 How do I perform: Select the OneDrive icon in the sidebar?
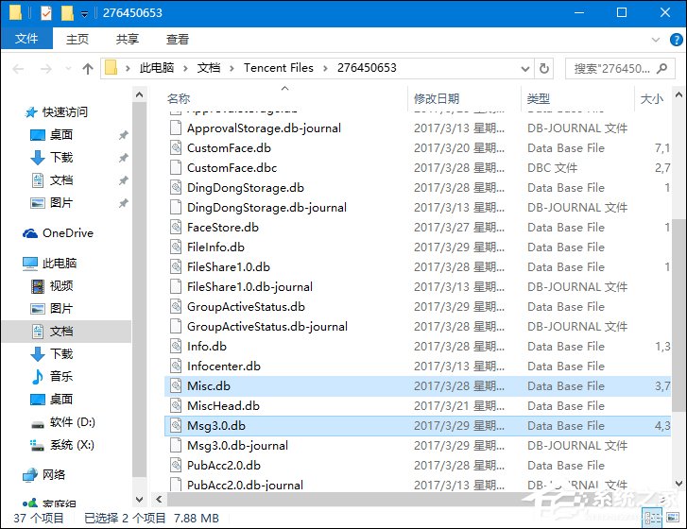(x=30, y=233)
